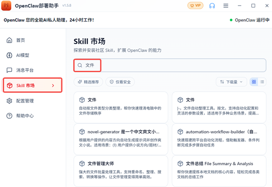The width and height of the screenshot is (272, 187).
Task: Click the OpenClaw app logo icon
Action: click(6, 5)
